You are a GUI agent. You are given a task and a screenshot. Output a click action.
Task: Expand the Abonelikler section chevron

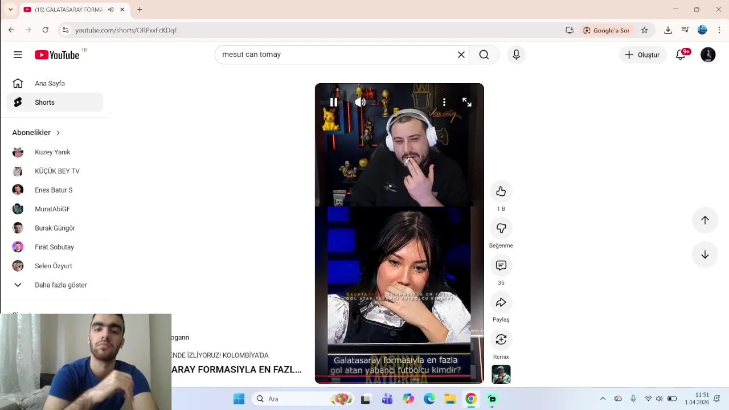click(x=58, y=133)
